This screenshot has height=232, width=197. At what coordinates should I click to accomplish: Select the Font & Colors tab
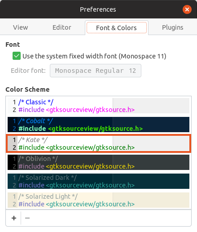click(x=116, y=28)
